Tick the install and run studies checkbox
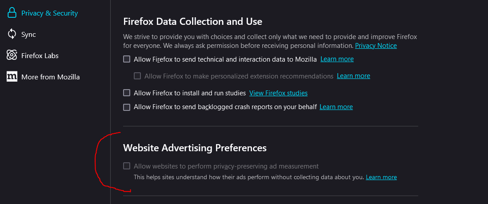This screenshot has height=204, width=488. click(127, 93)
